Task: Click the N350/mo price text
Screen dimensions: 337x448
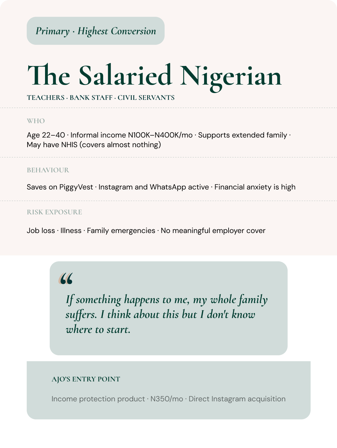Action: click(167, 399)
